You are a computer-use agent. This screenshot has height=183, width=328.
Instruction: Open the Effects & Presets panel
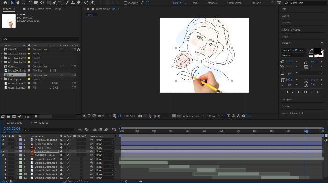point(291,30)
